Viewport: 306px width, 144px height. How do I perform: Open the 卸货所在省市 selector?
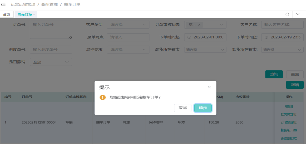click(282, 50)
